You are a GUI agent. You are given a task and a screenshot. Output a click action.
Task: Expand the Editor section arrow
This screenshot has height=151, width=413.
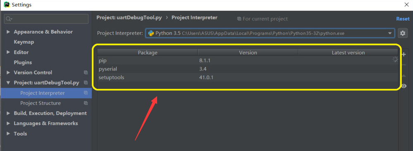8,52
